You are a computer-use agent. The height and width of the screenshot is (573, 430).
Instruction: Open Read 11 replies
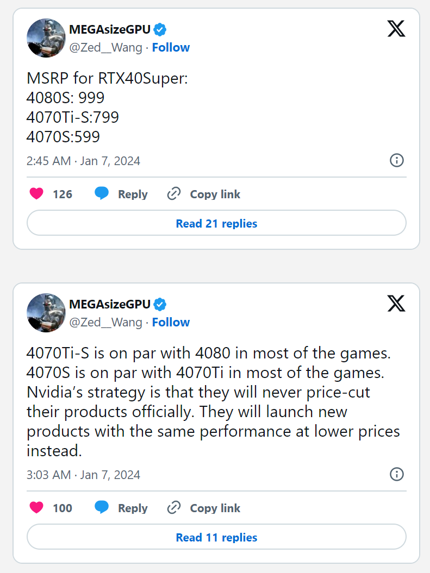[x=216, y=538]
